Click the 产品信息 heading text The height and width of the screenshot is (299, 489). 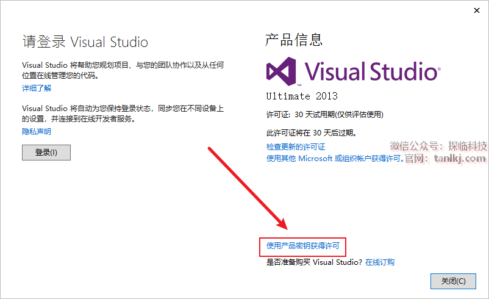293,40
